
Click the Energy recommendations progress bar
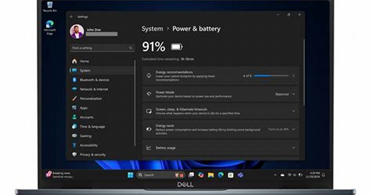click(271, 76)
